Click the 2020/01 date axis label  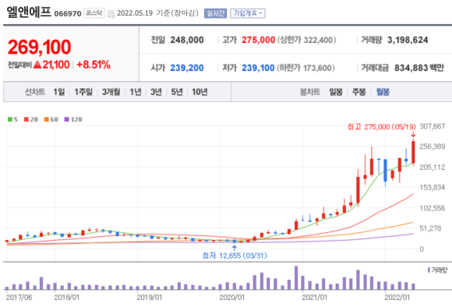(231, 298)
